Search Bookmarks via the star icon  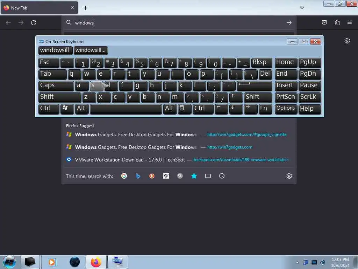click(194, 176)
